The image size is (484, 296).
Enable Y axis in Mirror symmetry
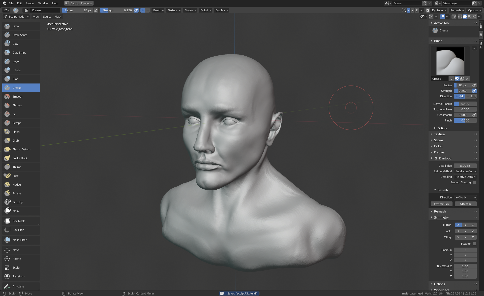pos(465,225)
